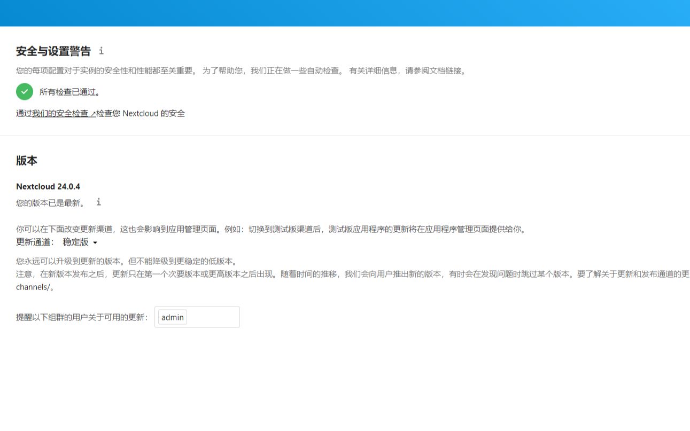
Task: Click inside the group selection input field
Action: coord(214,317)
